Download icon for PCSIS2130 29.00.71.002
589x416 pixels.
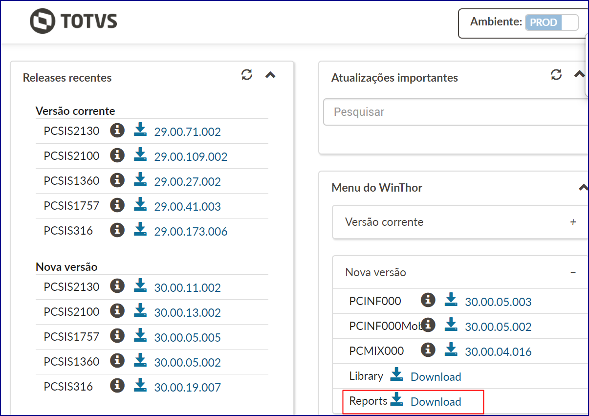tap(140, 130)
